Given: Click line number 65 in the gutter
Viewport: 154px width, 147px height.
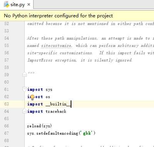Looking at the screenshot, I should tap(7, 119).
